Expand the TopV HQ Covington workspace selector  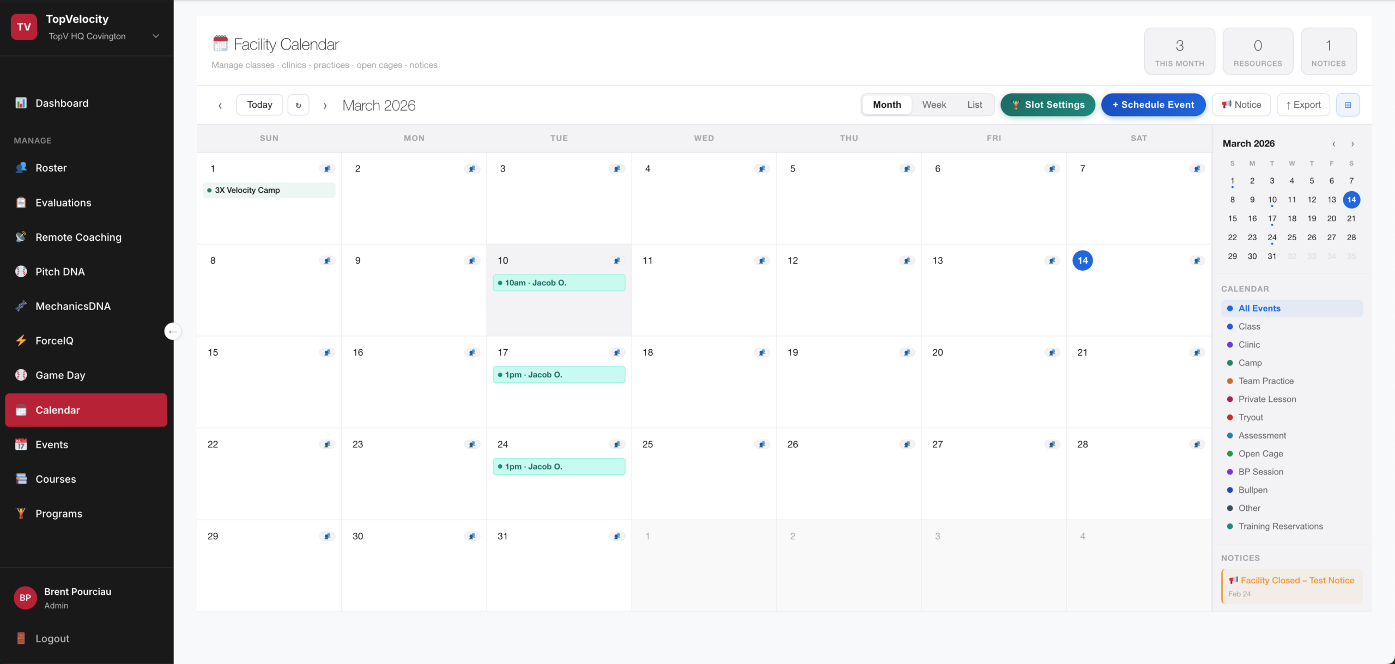[155, 36]
